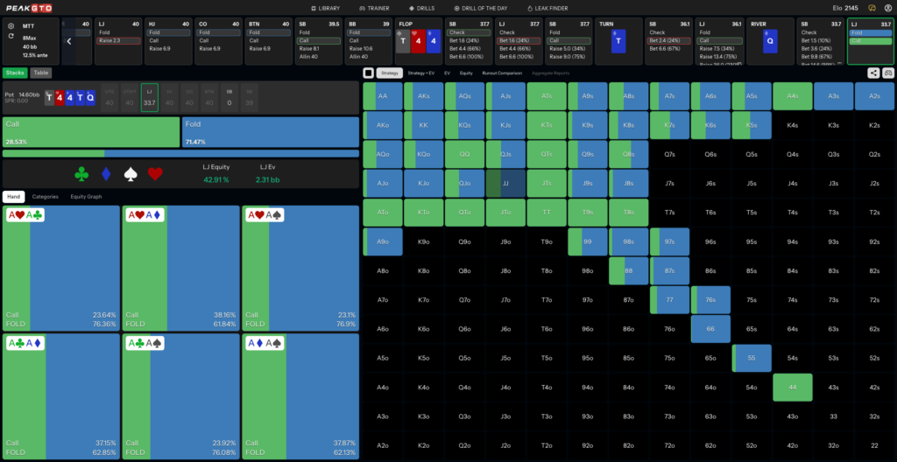Viewport: 897px width, 462px height.
Task: Switch to Table view
Action: click(40, 73)
